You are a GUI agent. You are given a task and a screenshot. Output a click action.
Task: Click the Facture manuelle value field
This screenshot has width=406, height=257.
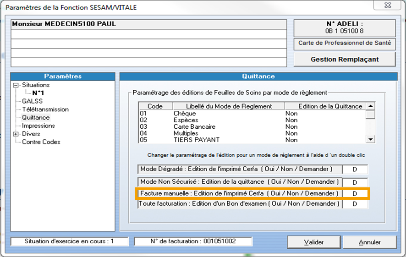point(355,193)
